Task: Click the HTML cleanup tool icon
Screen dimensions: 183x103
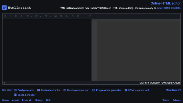Action: [126, 90]
